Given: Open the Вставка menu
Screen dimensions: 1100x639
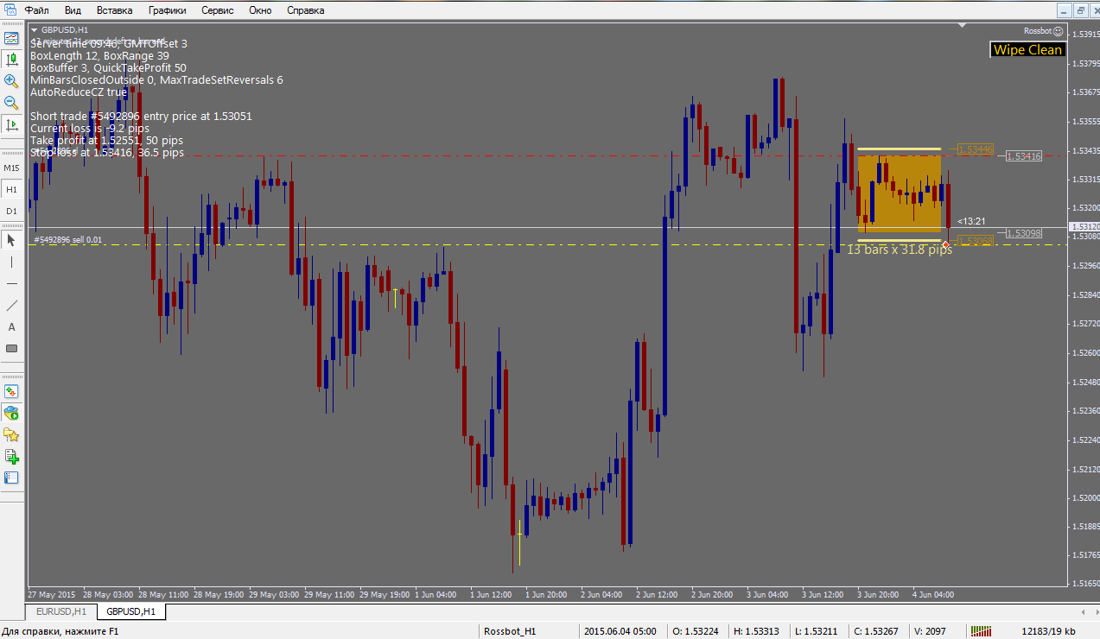Looking at the screenshot, I should pyautogui.click(x=114, y=10).
